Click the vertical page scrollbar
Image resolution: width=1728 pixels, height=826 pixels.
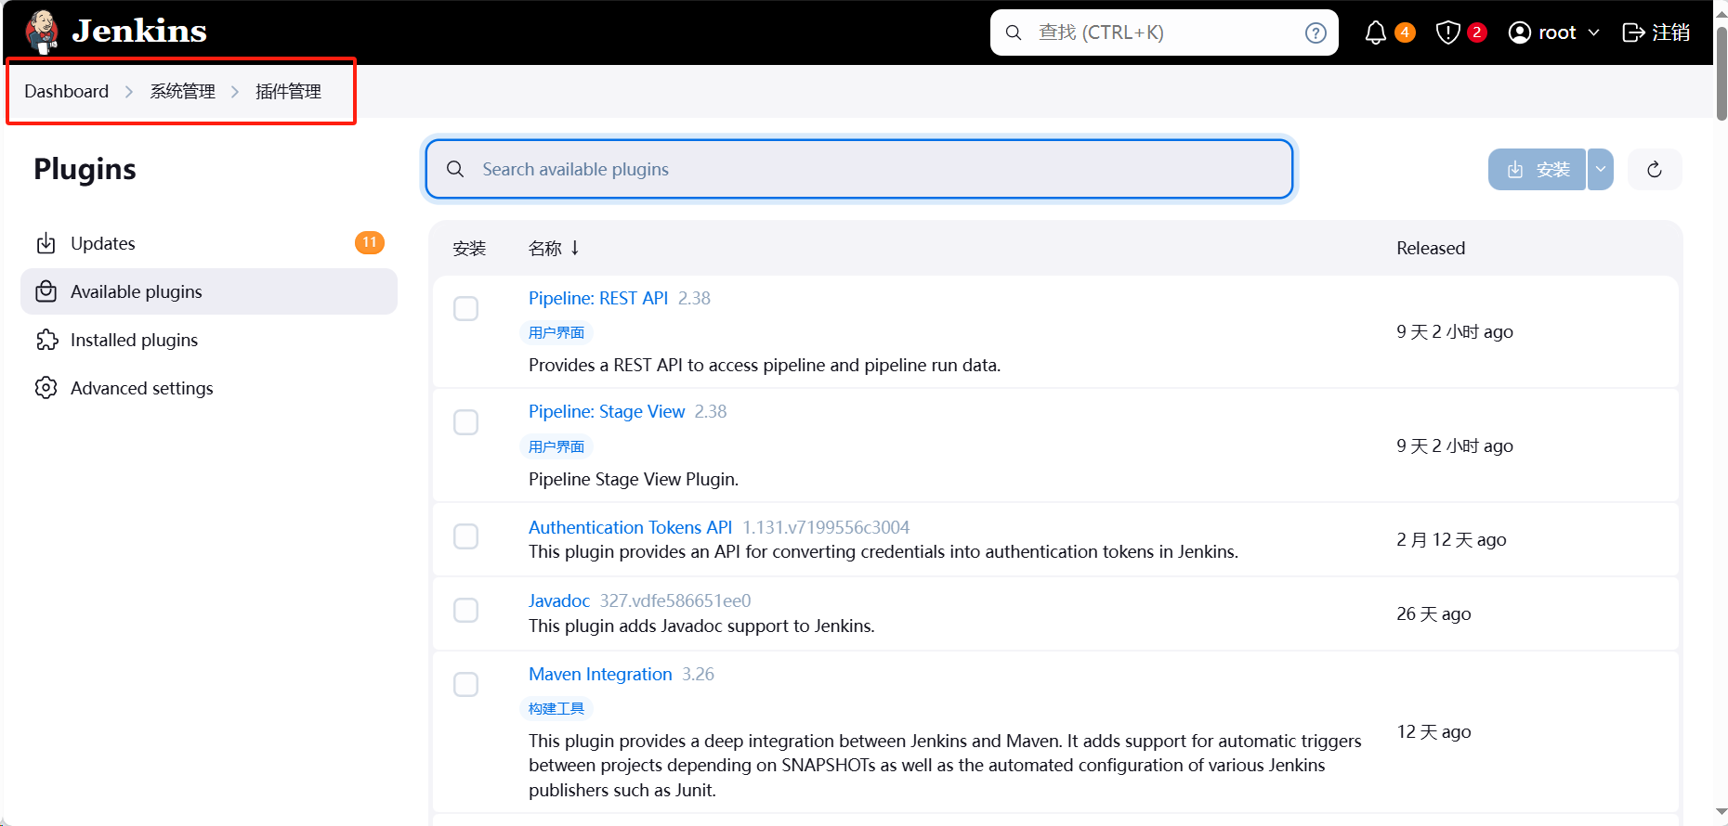click(1721, 74)
